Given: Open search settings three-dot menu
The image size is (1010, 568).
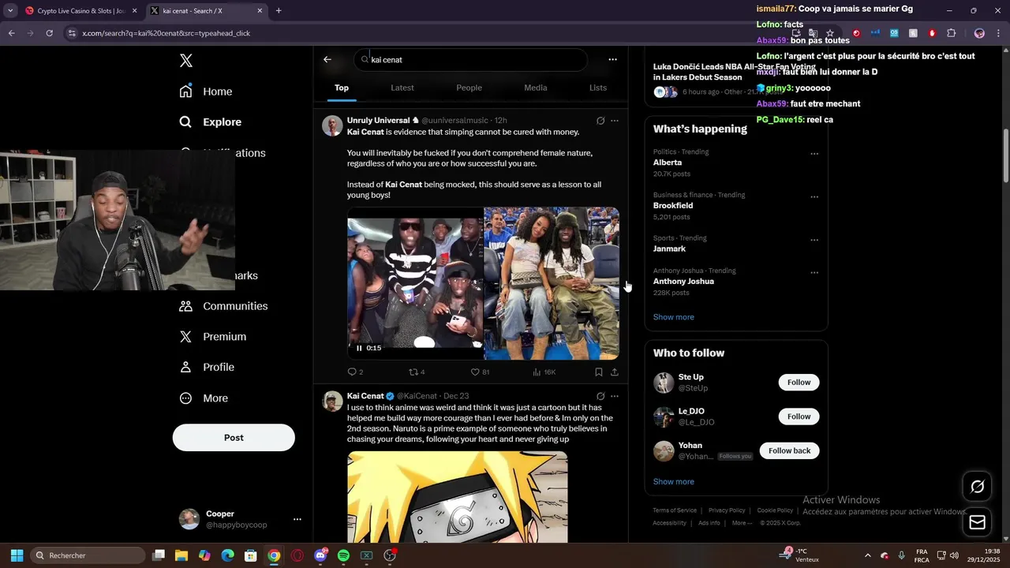Looking at the screenshot, I should pos(612,60).
